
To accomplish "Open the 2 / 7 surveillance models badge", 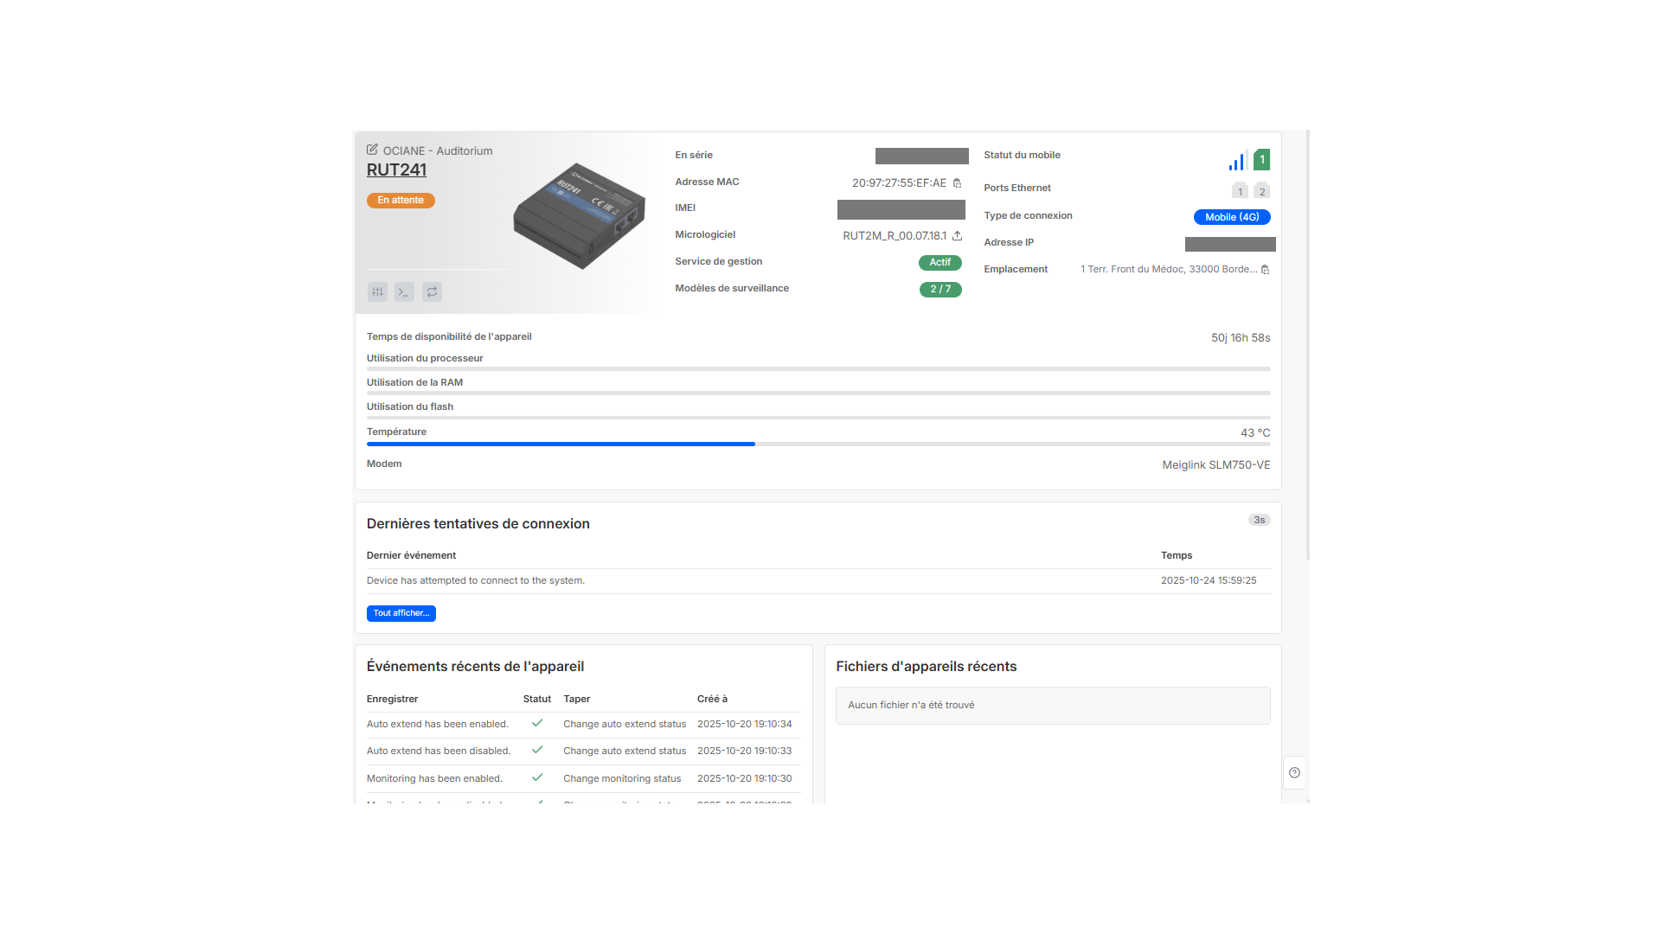I will [940, 290].
